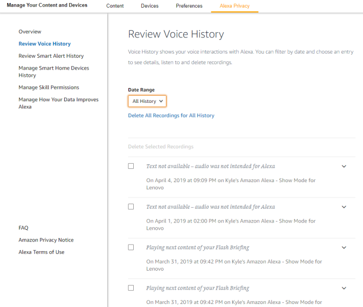Viewport: 363px width, 307px height.
Task: Click the April 1 'Text not available' title
Action: tap(210, 207)
